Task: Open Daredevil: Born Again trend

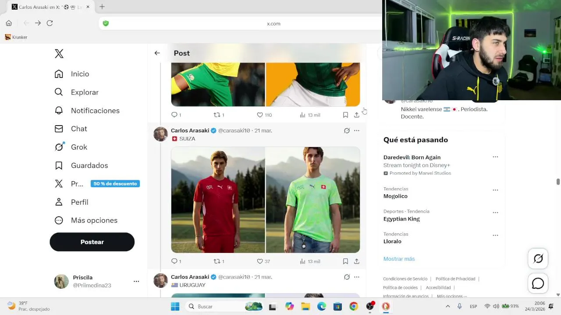Action: click(412, 157)
